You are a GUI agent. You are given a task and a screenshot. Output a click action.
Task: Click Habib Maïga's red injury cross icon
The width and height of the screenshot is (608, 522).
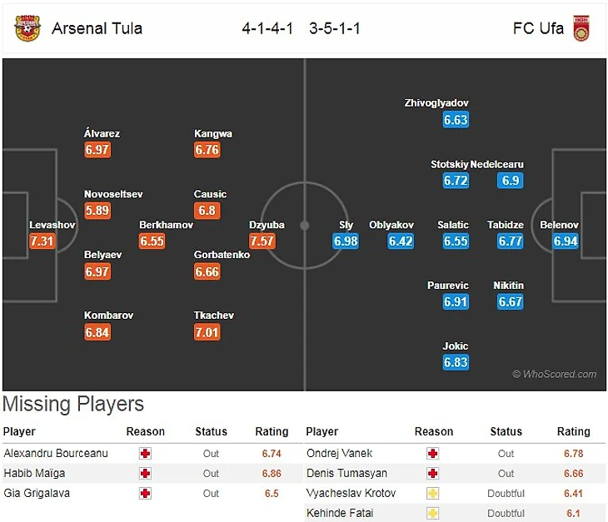coord(146,473)
